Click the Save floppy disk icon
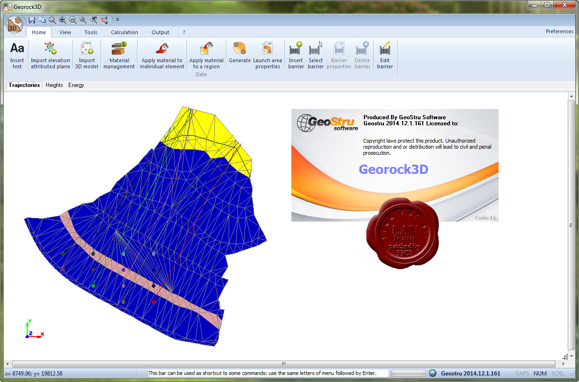Viewport: 579px width, 382px height. point(32,20)
